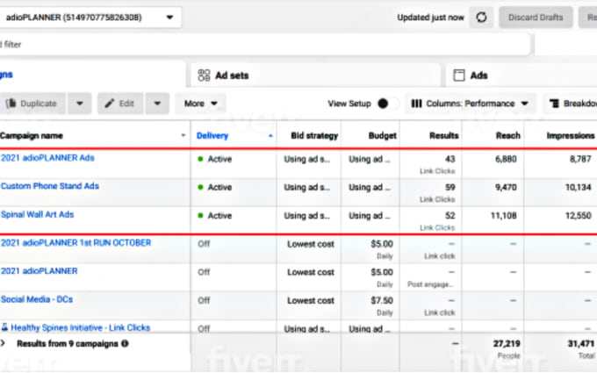Click the Impressions column header

571,136
